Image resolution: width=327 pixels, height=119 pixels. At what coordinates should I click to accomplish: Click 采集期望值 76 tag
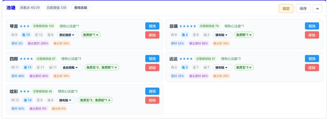[x=209, y=26]
